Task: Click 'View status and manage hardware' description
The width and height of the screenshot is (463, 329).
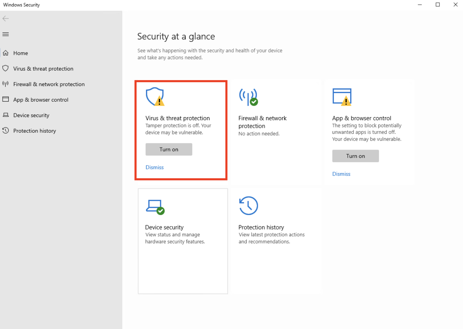Action: click(175, 238)
